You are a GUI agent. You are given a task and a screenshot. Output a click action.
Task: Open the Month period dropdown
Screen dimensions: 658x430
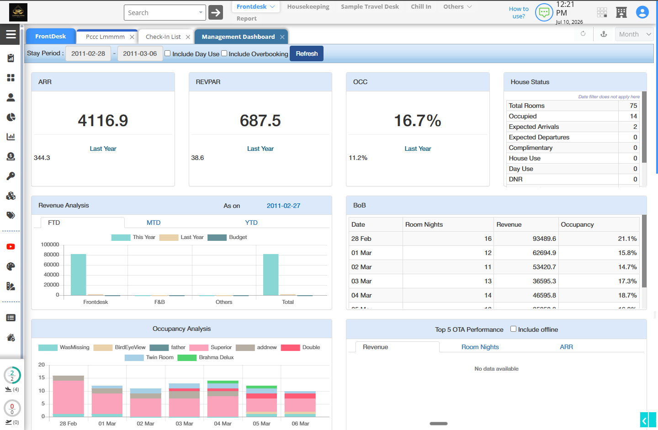click(x=634, y=34)
